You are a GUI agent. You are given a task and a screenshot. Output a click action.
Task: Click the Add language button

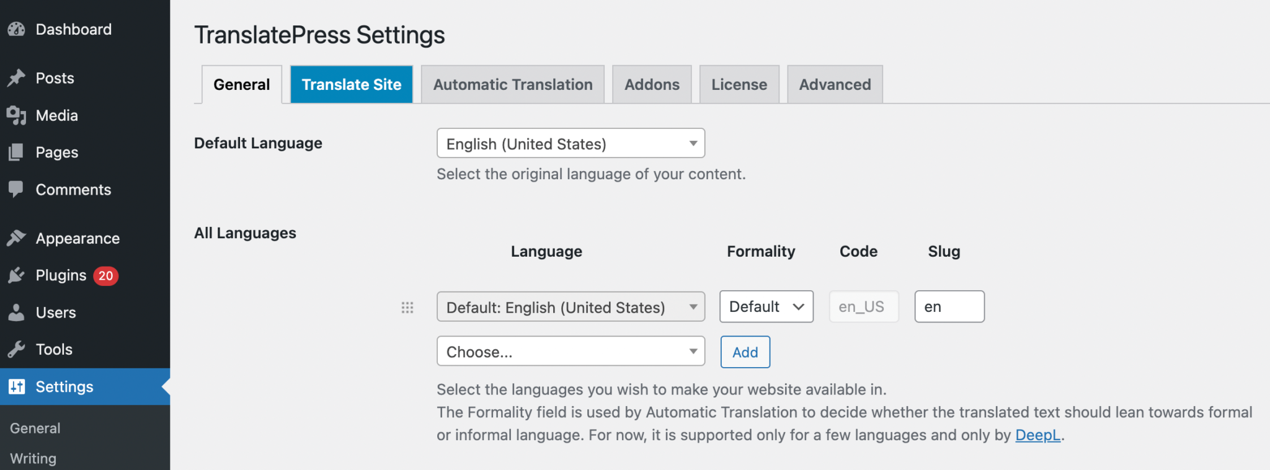[x=745, y=352]
